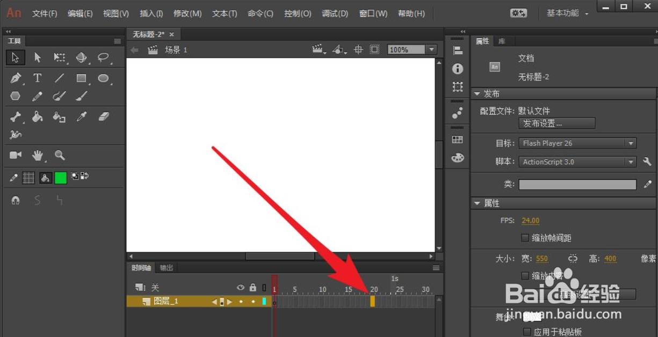This screenshot has height=337, width=658.
Task: Choose the Text tool
Action: (38, 78)
